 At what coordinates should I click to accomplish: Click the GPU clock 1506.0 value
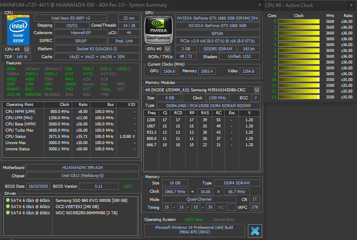coord(169,71)
